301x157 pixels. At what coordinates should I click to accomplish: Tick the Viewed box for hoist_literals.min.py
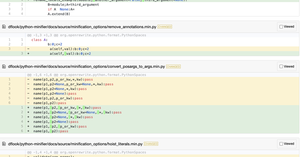point(281,144)
